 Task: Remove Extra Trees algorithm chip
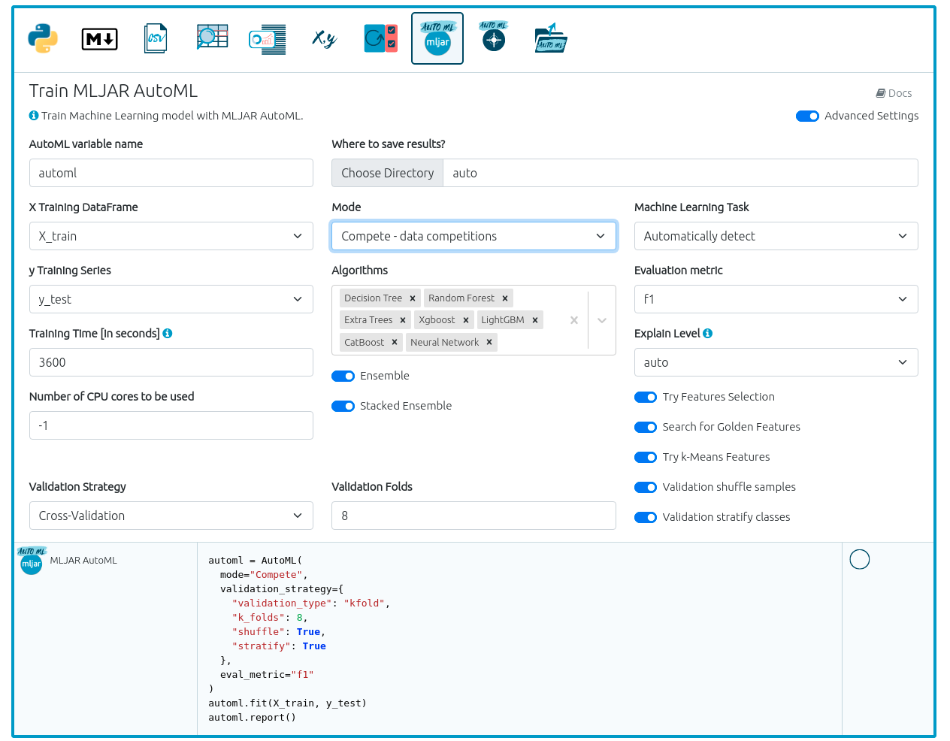point(403,320)
